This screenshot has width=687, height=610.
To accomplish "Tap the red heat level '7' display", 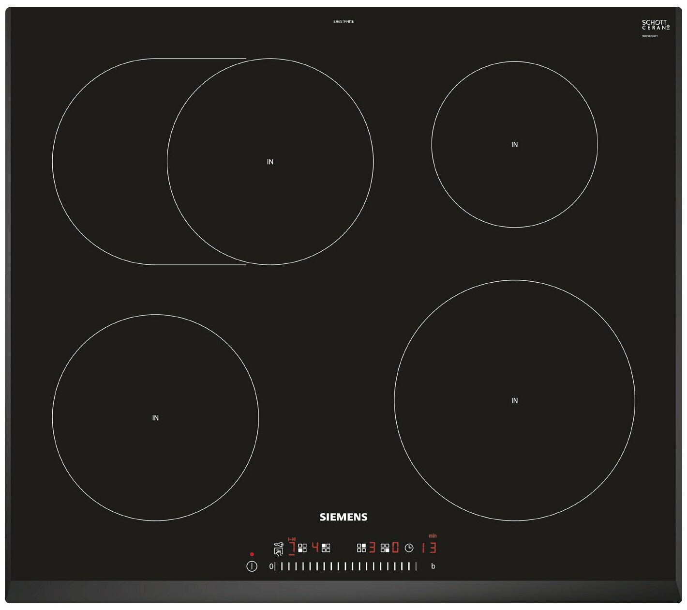I will pos(292,548).
